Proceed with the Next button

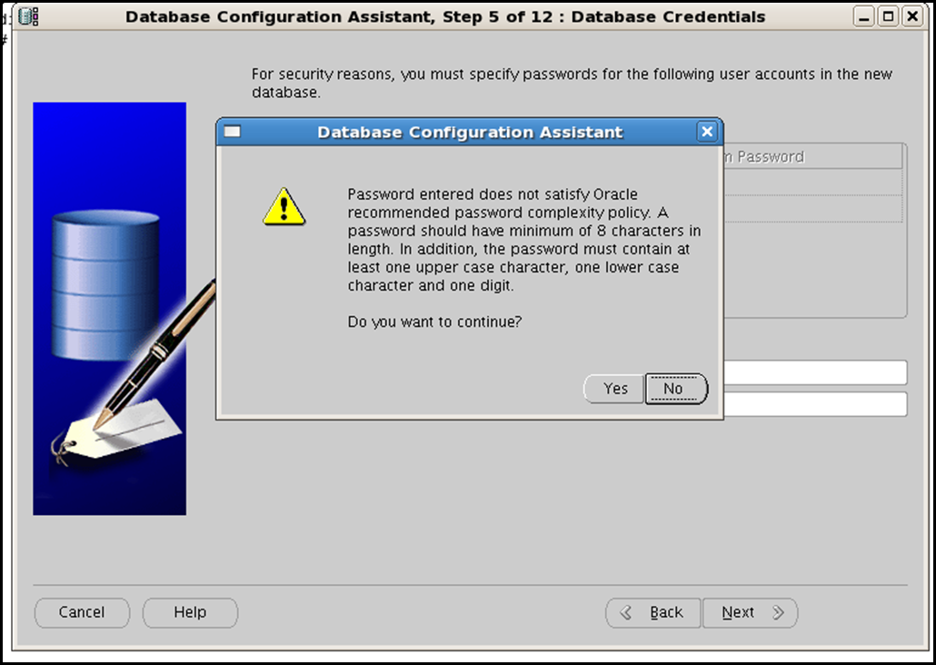(751, 612)
